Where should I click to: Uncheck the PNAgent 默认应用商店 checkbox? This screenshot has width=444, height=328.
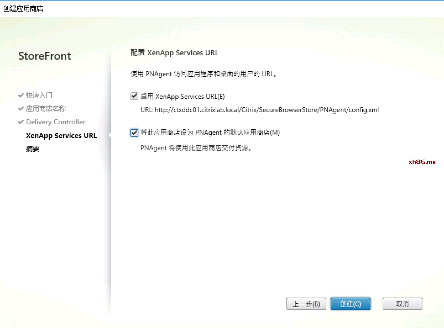[134, 133]
